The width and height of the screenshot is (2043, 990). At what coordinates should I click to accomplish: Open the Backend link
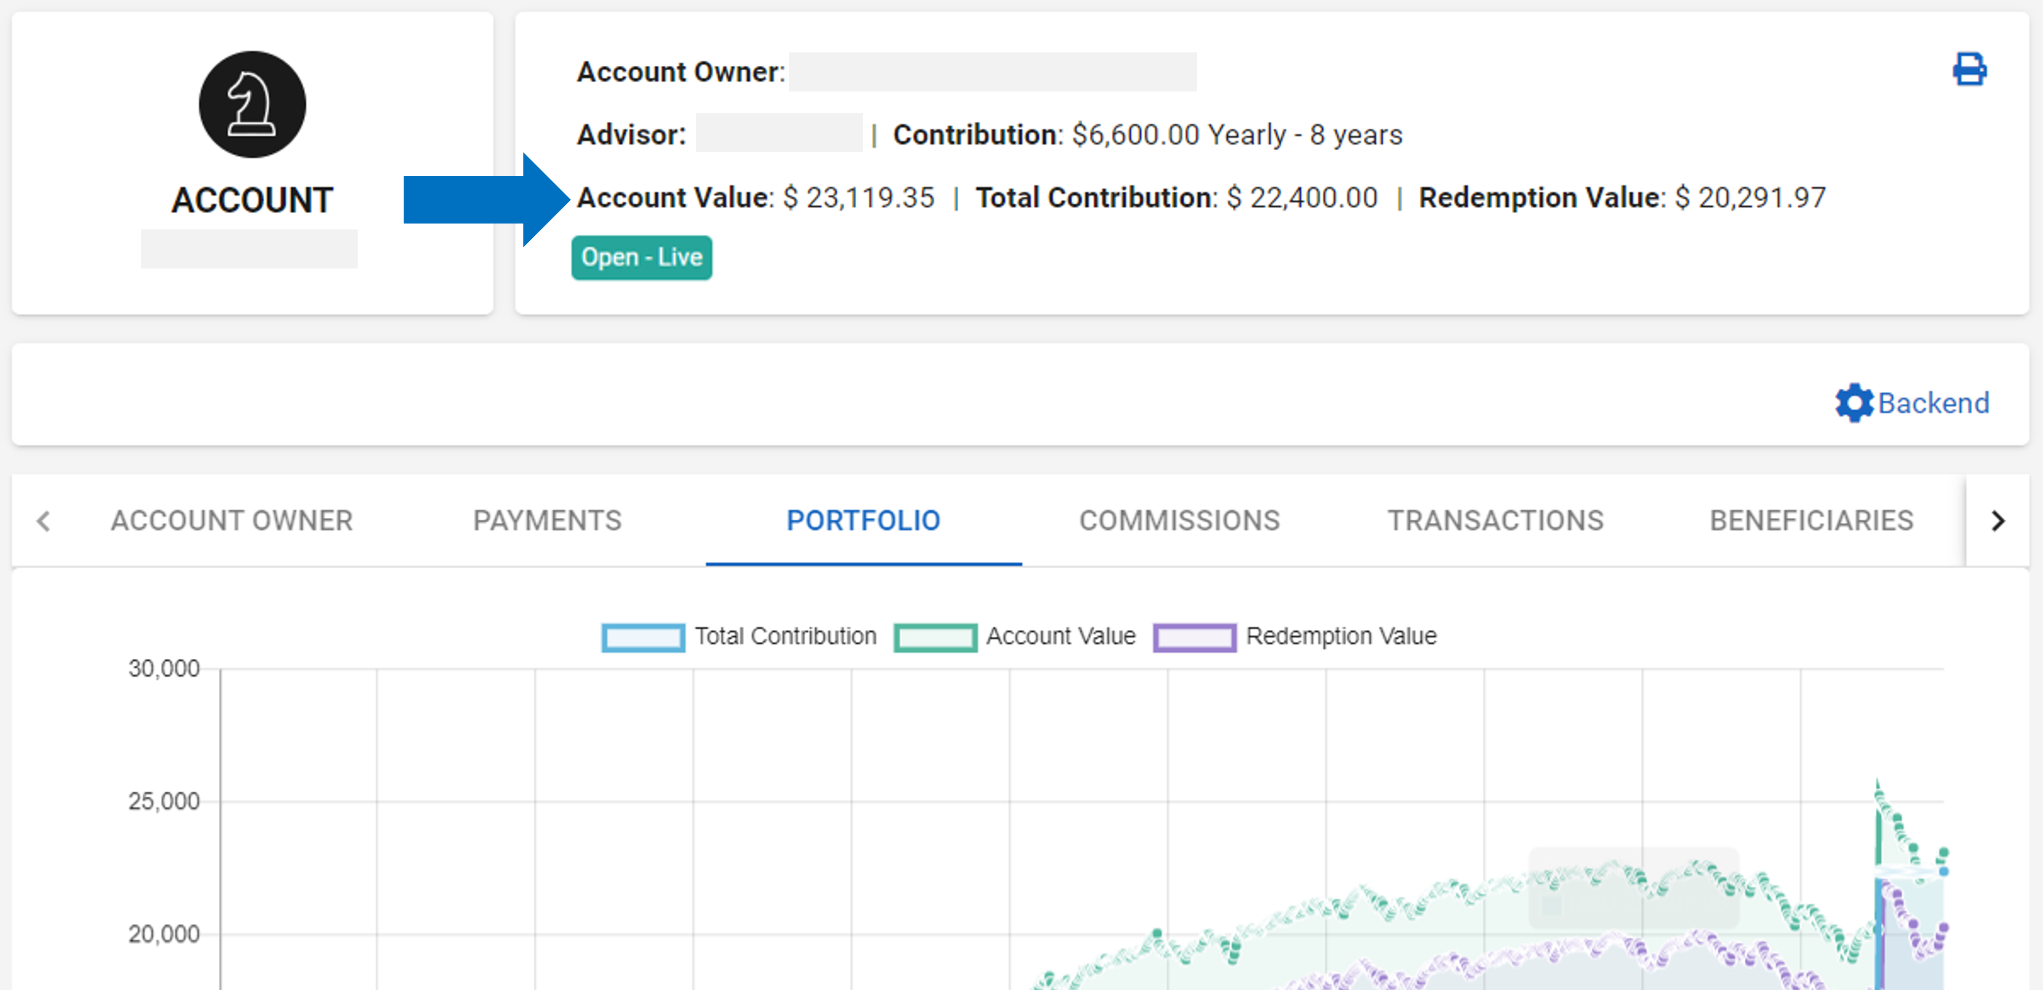[x=1934, y=403]
